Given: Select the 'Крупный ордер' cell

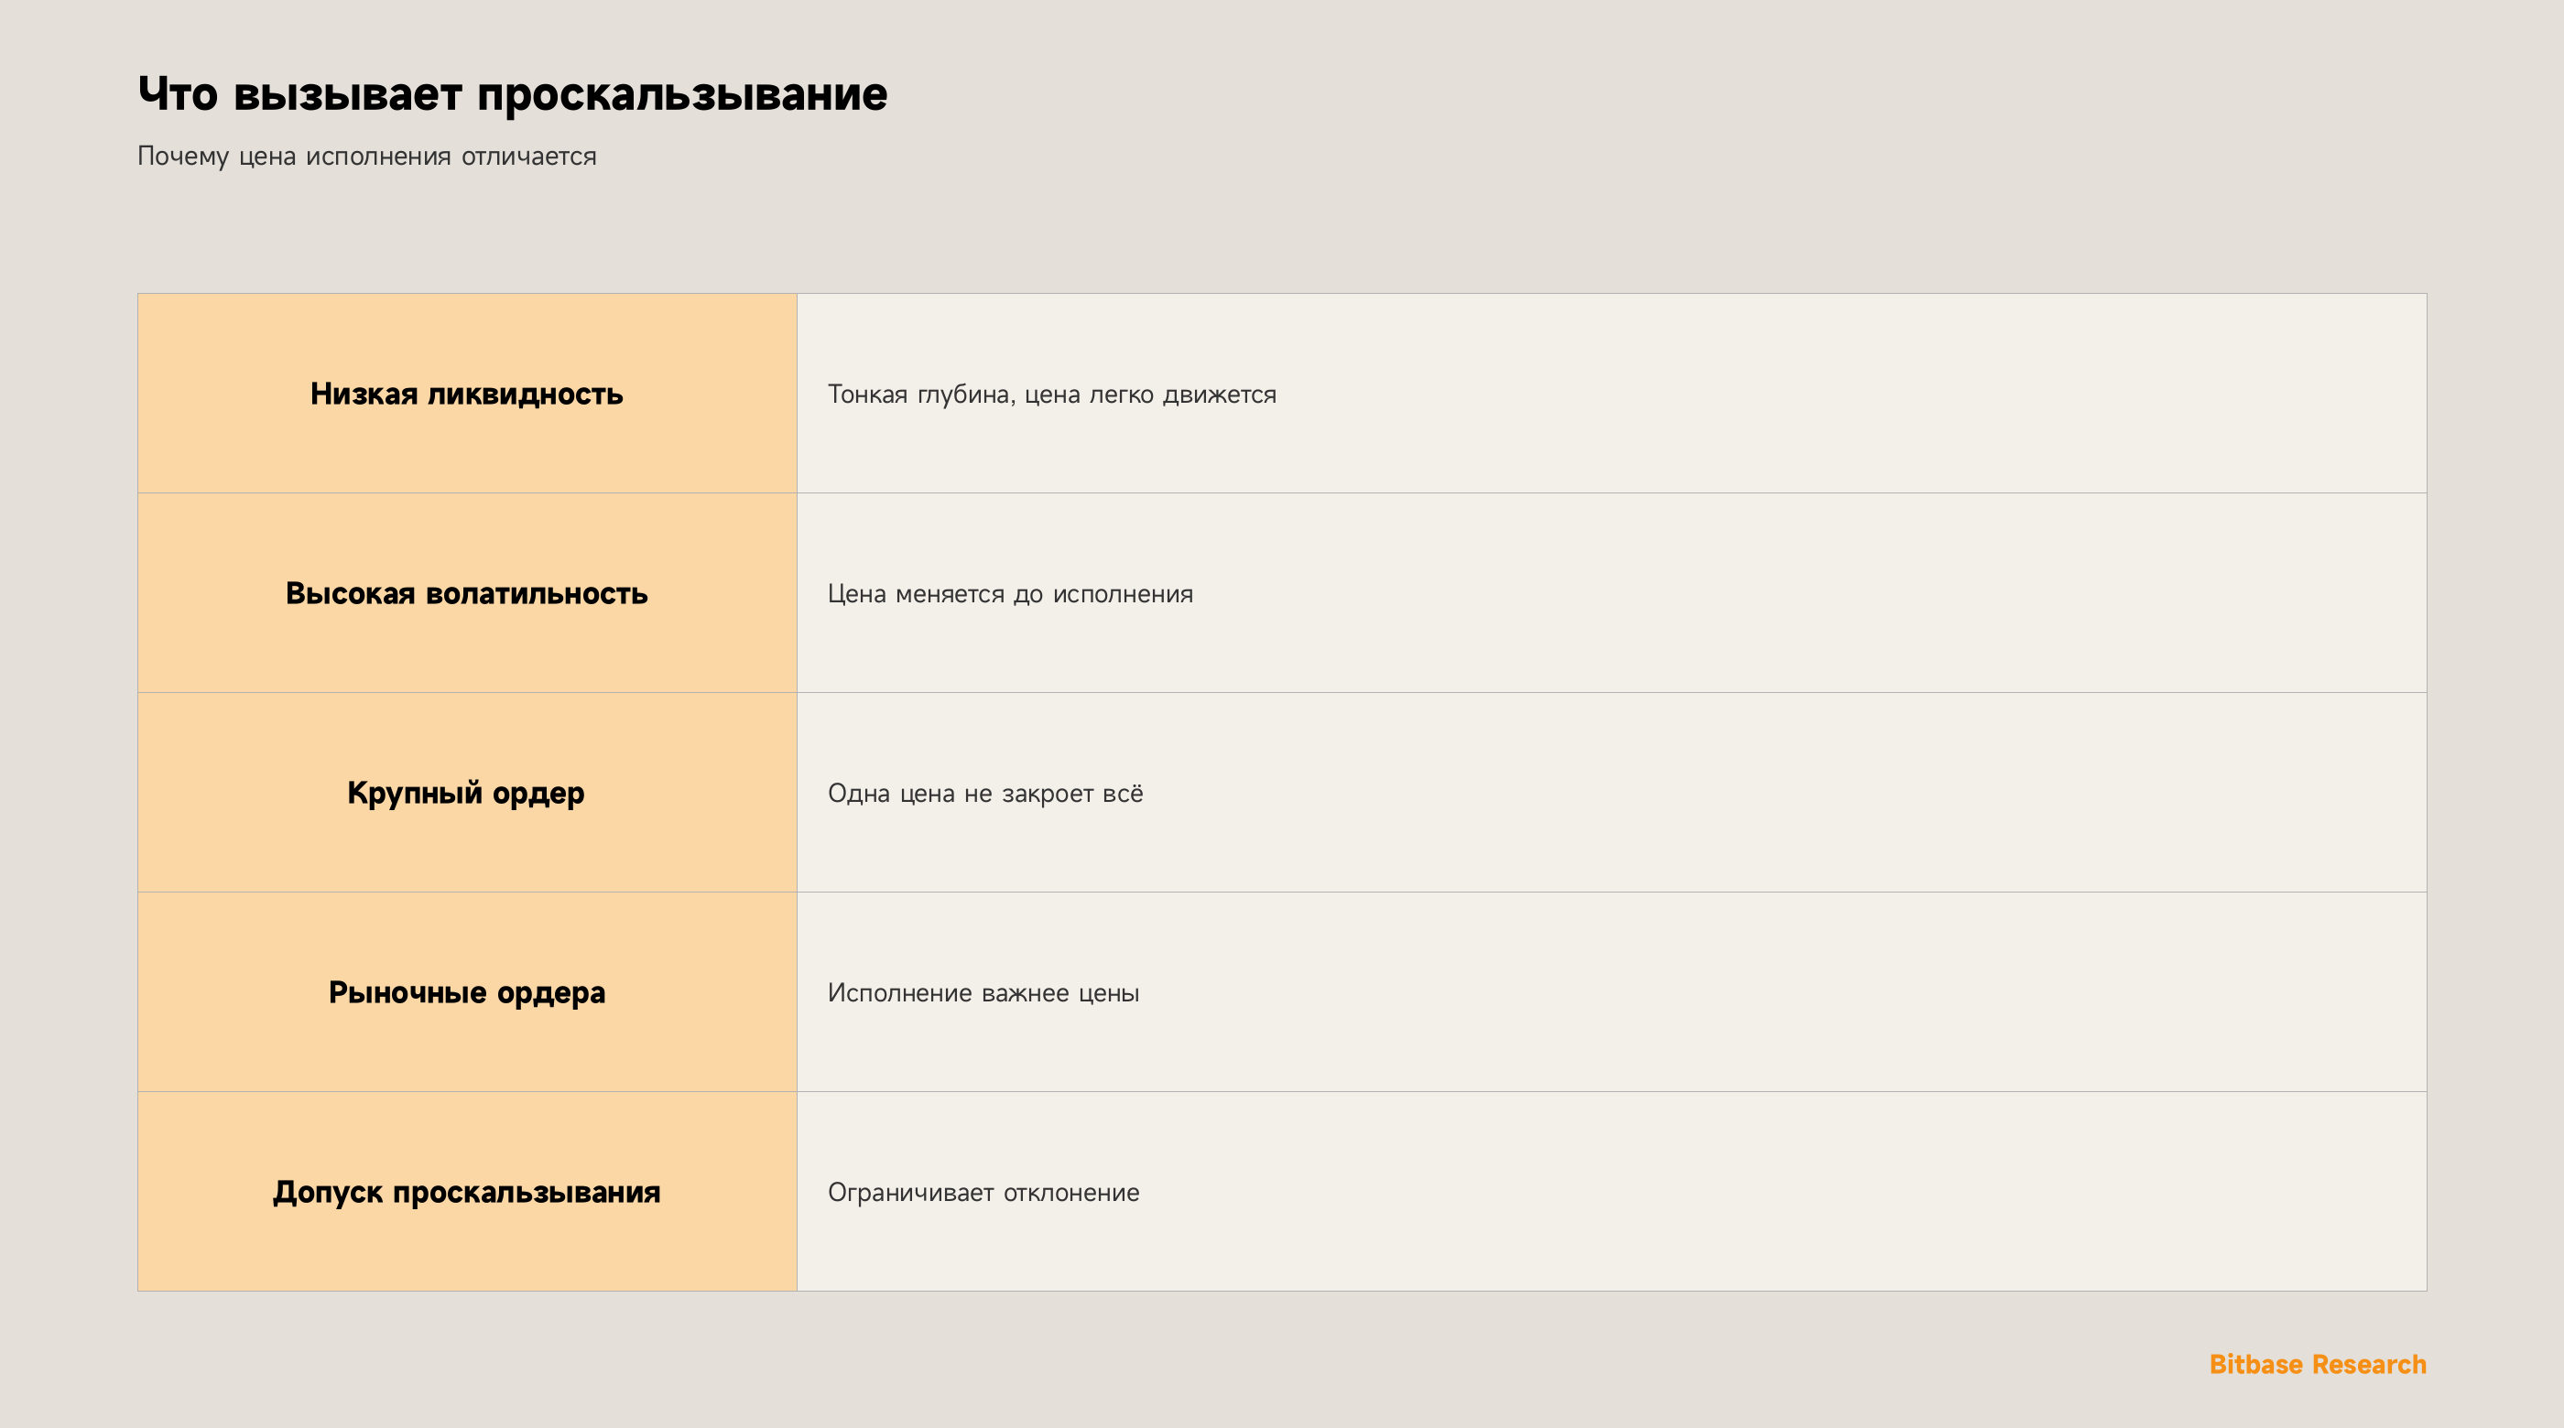Looking at the screenshot, I should tap(467, 792).
